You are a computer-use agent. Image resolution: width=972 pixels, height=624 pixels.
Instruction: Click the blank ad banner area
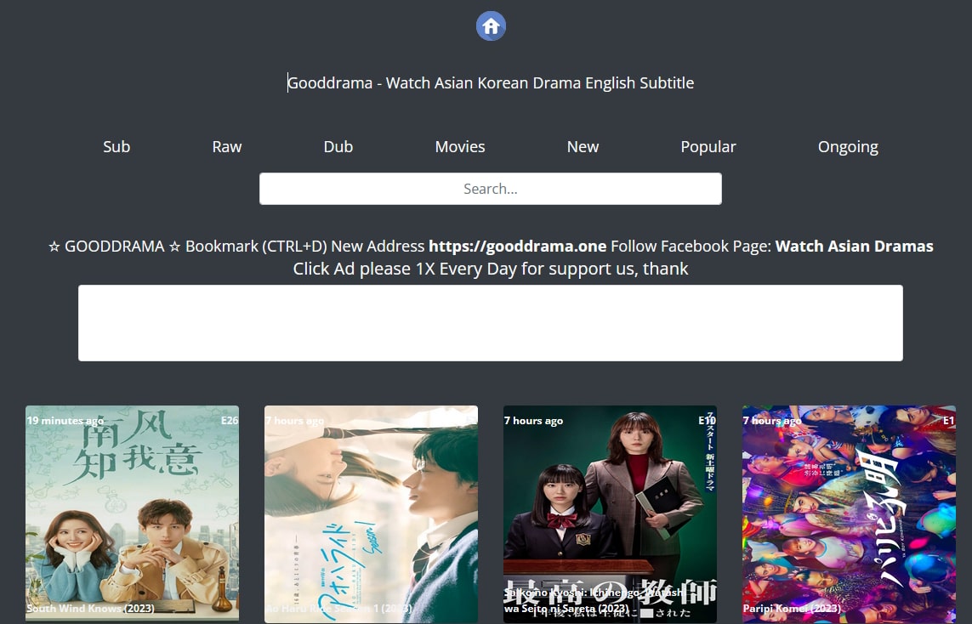point(491,323)
